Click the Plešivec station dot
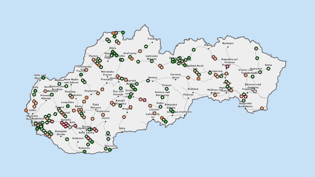This screenshot has width=315, height=177. pyautogui.click(x=188, y=98)
